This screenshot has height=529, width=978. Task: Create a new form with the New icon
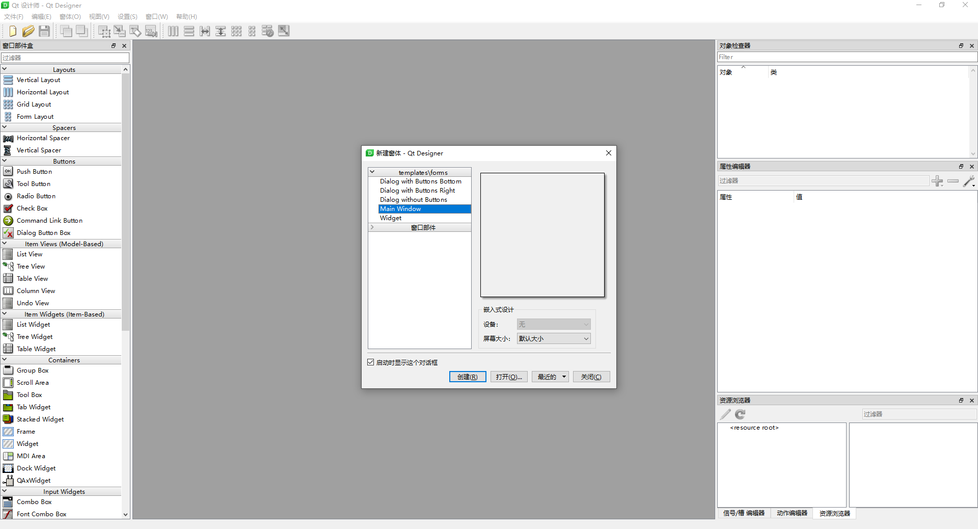coord(12,31)
